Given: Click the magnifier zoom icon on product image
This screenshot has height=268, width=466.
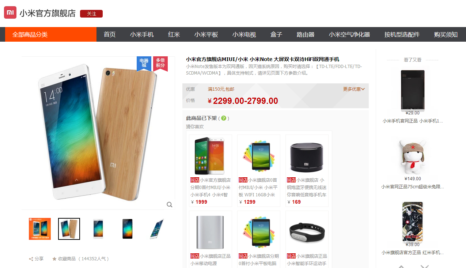Looking at the screenshot, I should pyautogui.click(x=170, y=204).
